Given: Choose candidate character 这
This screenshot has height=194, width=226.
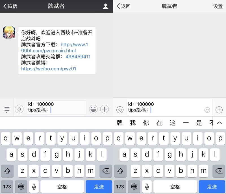Looking at the screenshot, I should tap(173, 123).
